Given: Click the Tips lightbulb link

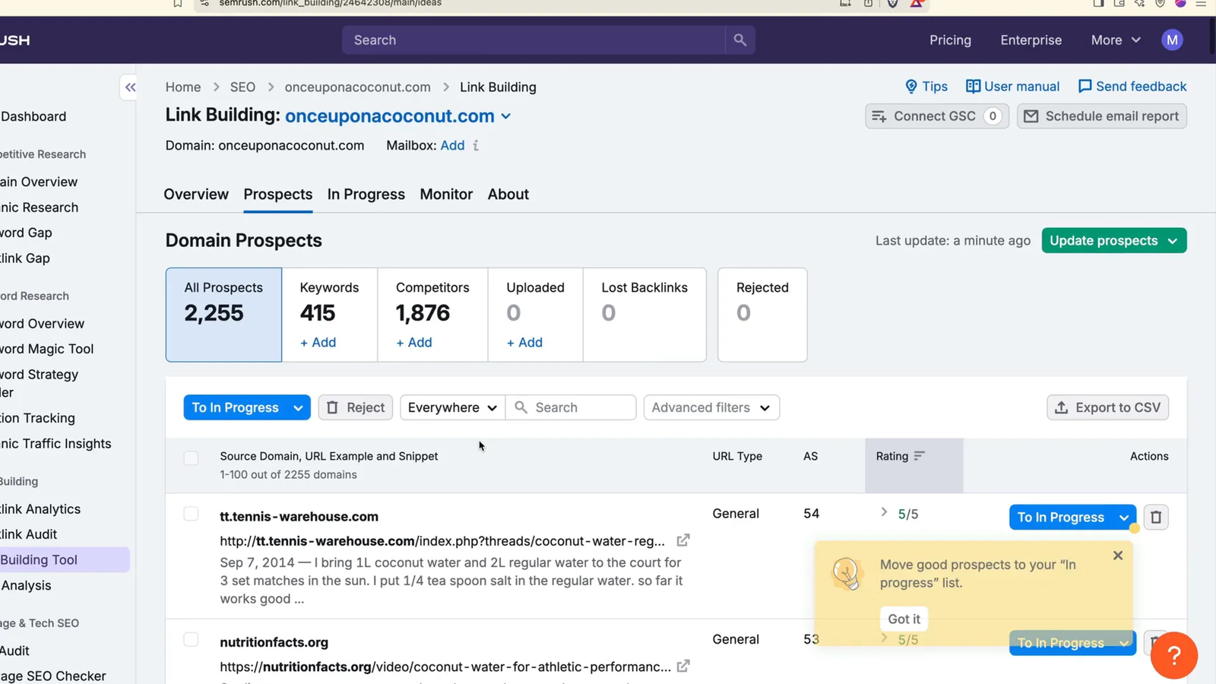Looking at the screenshot, I should (x=926, y=87).
